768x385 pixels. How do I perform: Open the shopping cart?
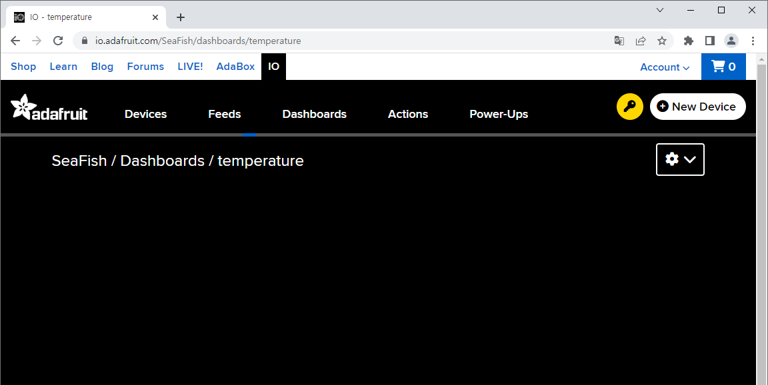click(723, 67)
